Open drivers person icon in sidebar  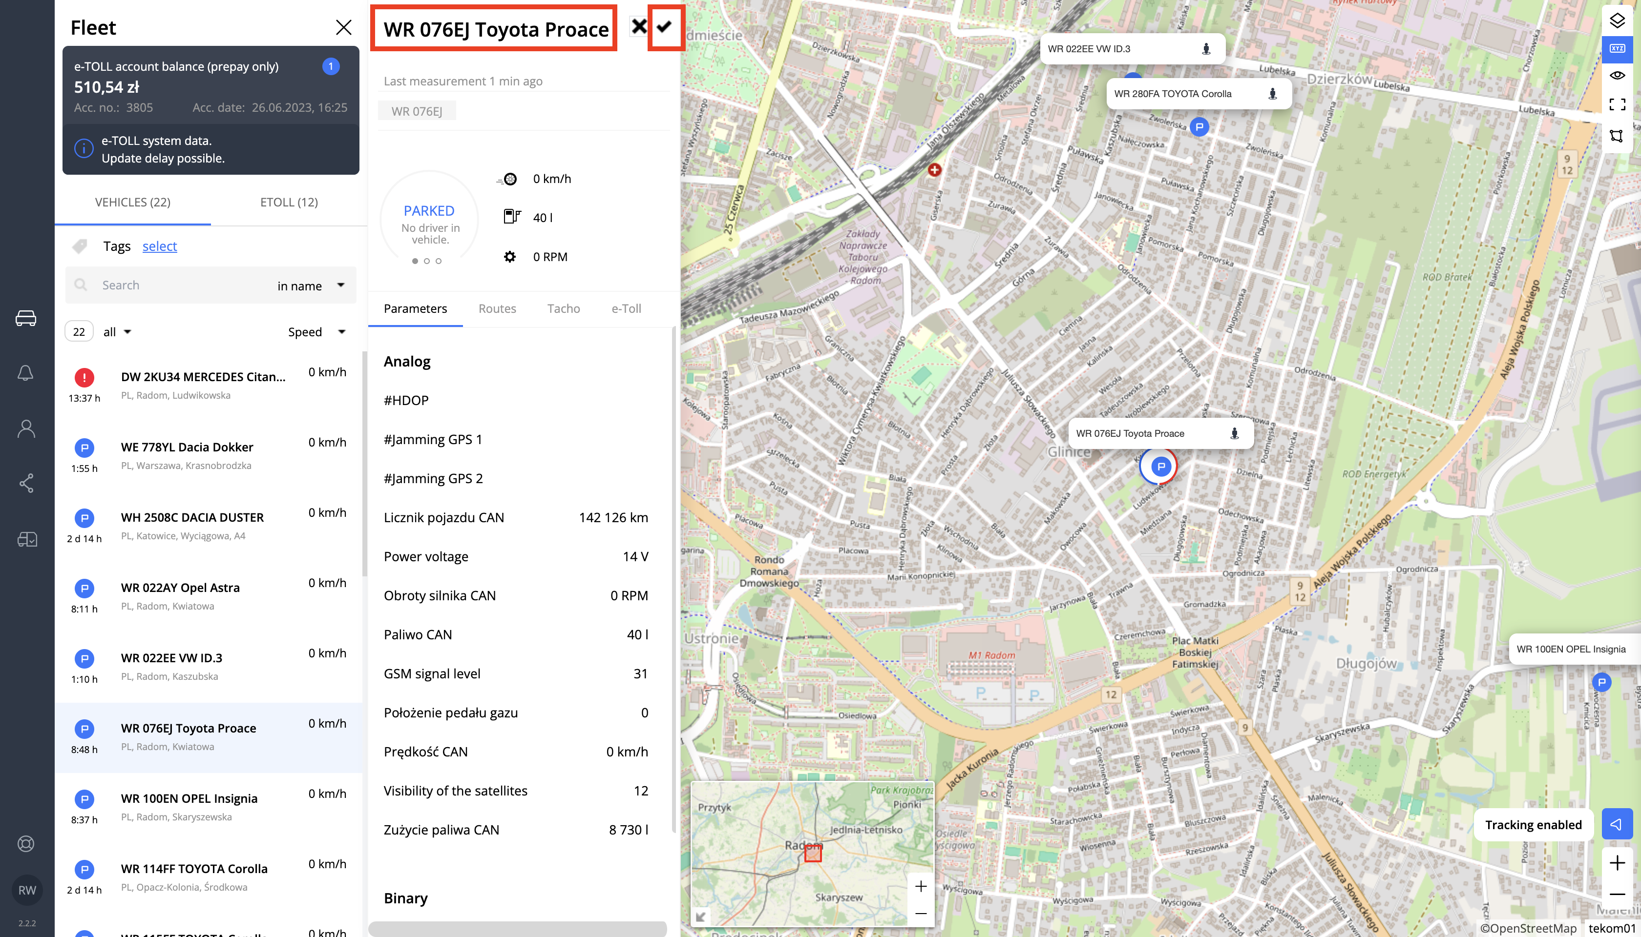pyautogui.click(x=26, y=428)
